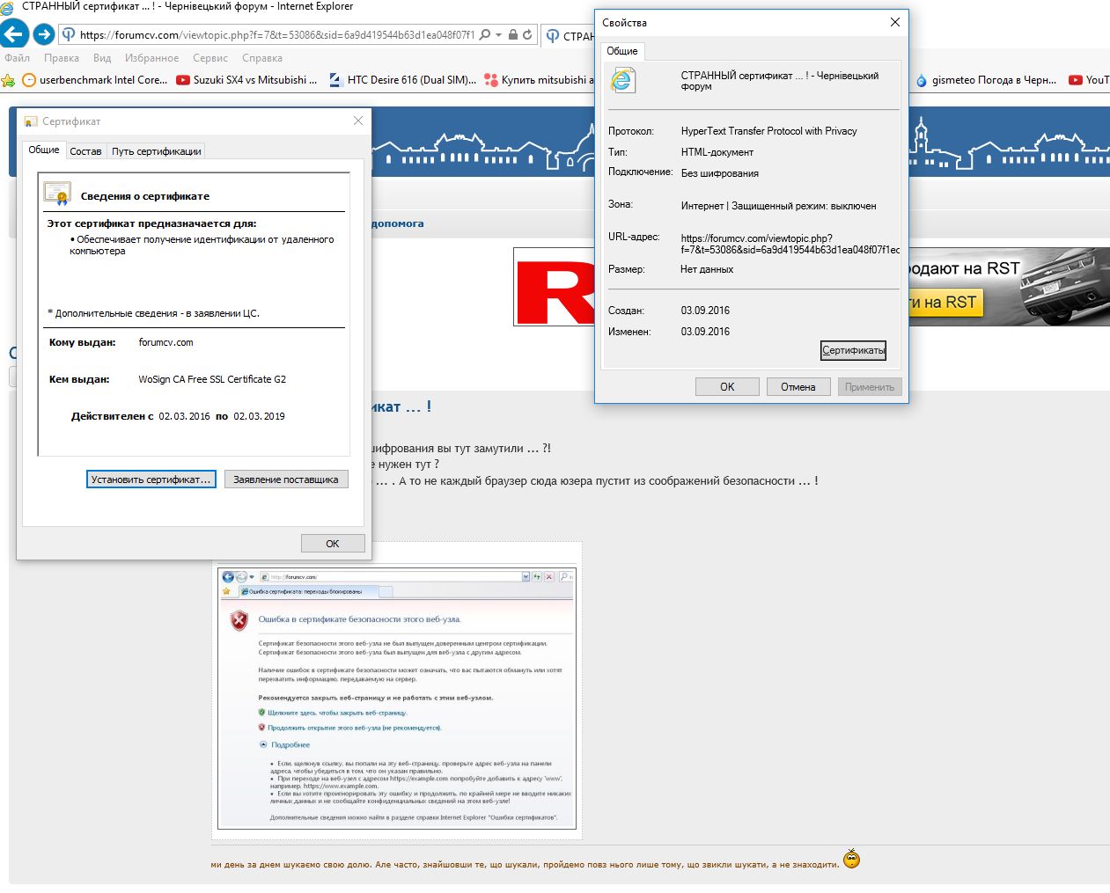Viewport: 1110px width, 893px height.
Task: Switch to the Состав certificate tab
Action: tap(85, 151)
